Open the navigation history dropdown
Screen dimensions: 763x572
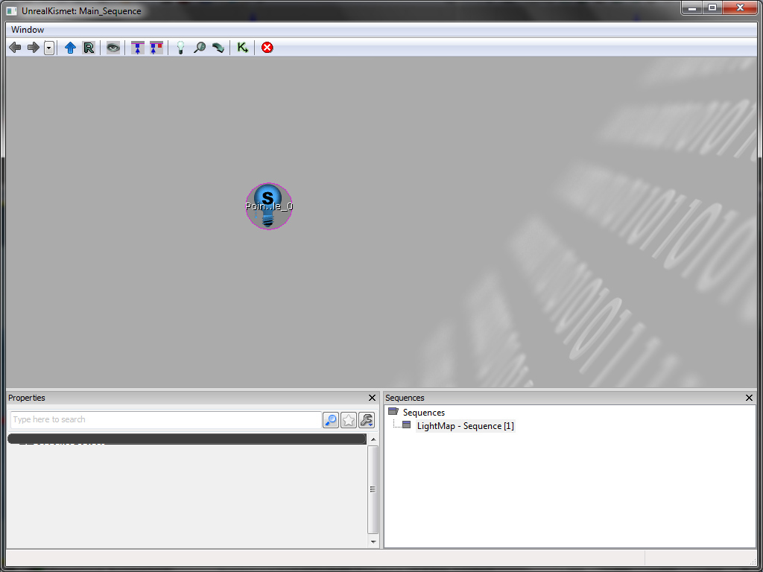[x=49, y=48]
